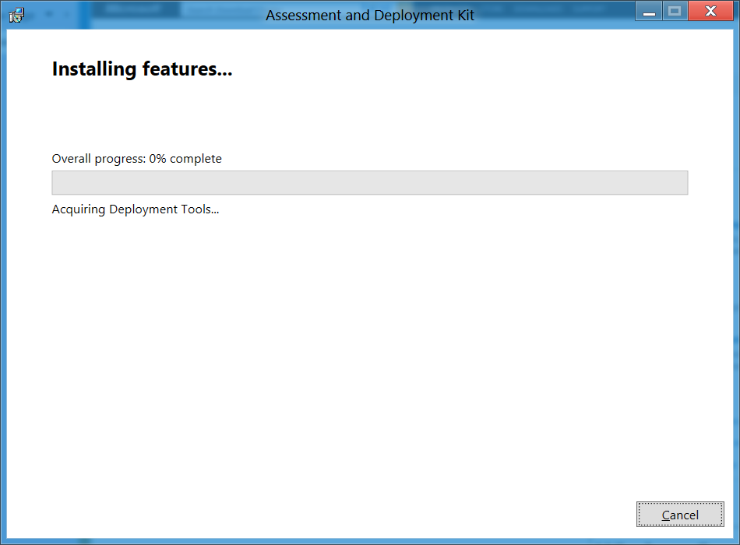Click 'Acquiring Deployment Tools...' status text

click(x=136, y=209)
